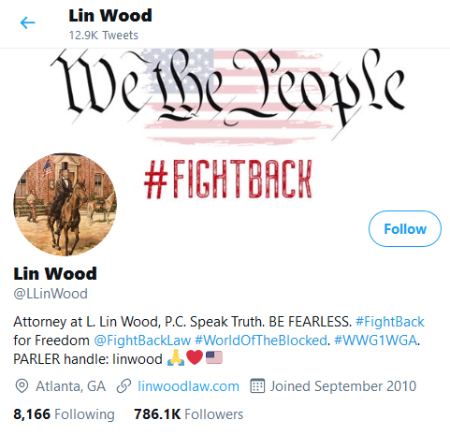Image resolution: width=450 pixels, height=435 pixels.
Task: Open the linwoodlaw.com website link
Action: point(188,386)
